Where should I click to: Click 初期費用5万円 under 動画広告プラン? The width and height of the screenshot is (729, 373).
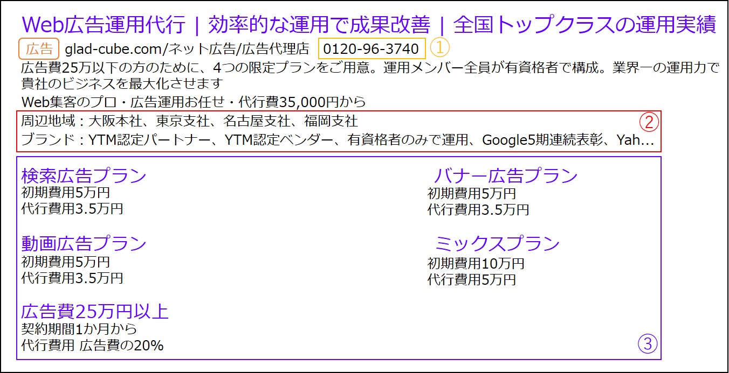pyautogui.click(x=65, y=262)
